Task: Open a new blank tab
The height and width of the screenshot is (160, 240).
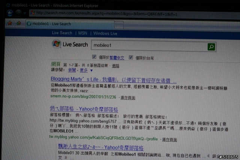Action: coord(119,25)
